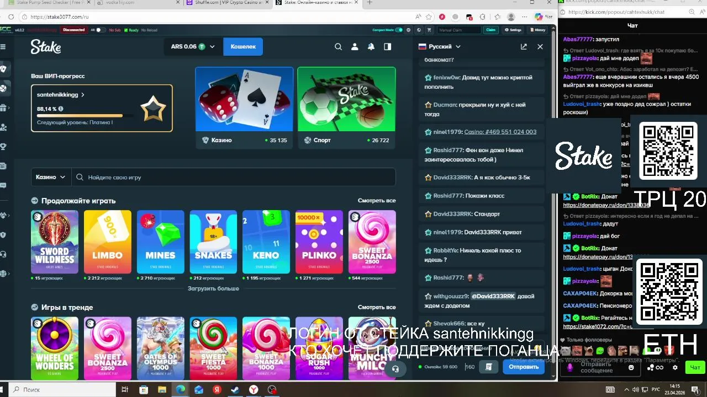The image size is (707, 397).
Task: Open the Keno game thumbnail
Action: pos(266,242)
